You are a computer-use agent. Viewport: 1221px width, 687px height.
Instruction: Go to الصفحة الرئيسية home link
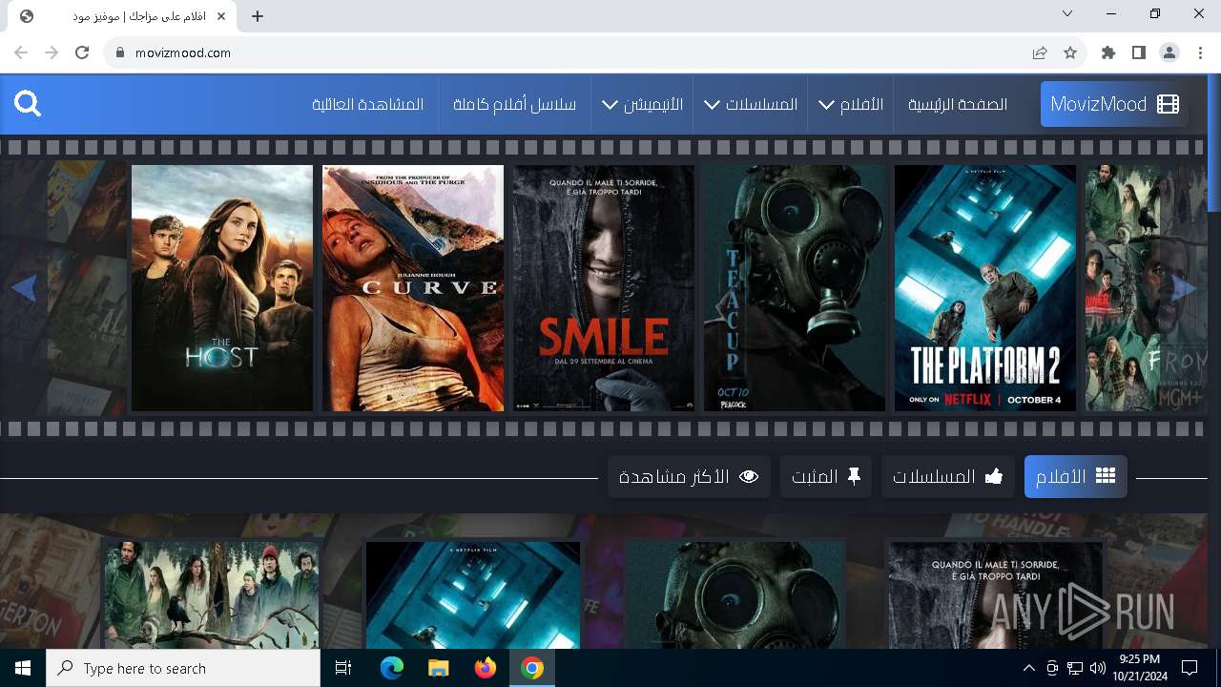click(958, 104)
